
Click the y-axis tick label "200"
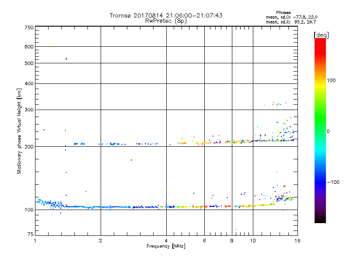point(29,147)
